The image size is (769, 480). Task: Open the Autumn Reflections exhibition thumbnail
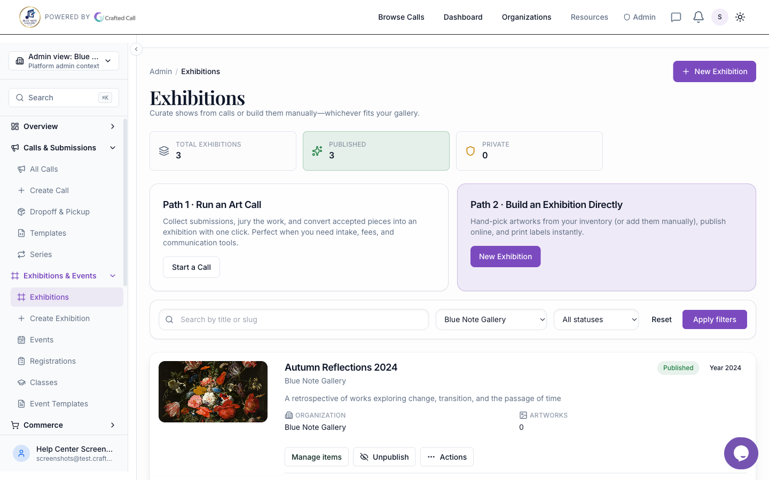213,391
